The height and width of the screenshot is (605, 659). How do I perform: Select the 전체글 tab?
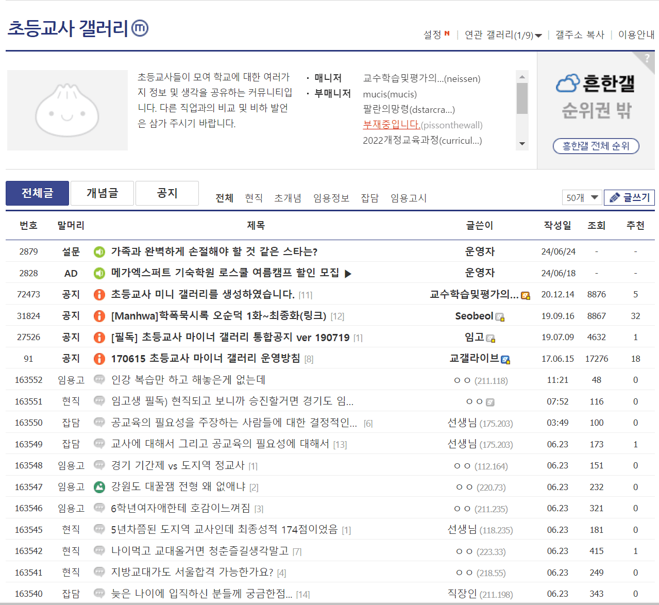pyautogui.click(x=37, y=193)
